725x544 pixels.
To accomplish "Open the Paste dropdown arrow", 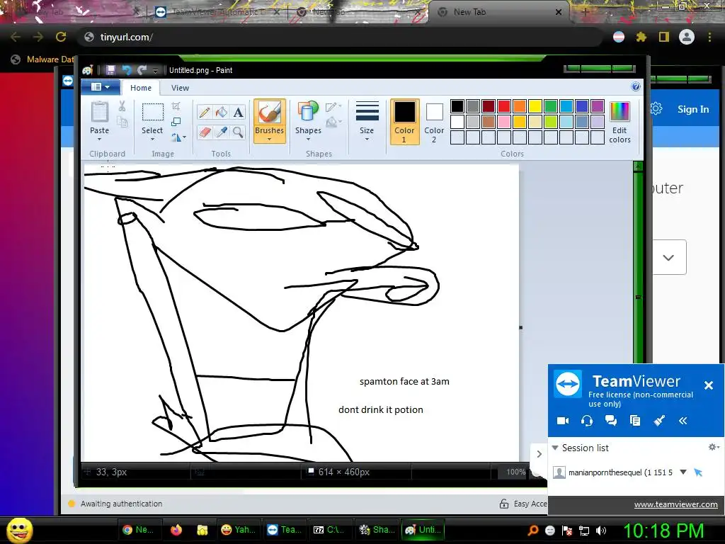I will [99, 139].
